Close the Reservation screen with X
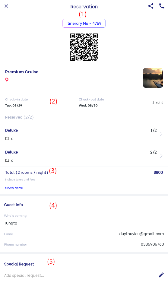This screenshot has width=168, height=283. click(x=6, y=6)
